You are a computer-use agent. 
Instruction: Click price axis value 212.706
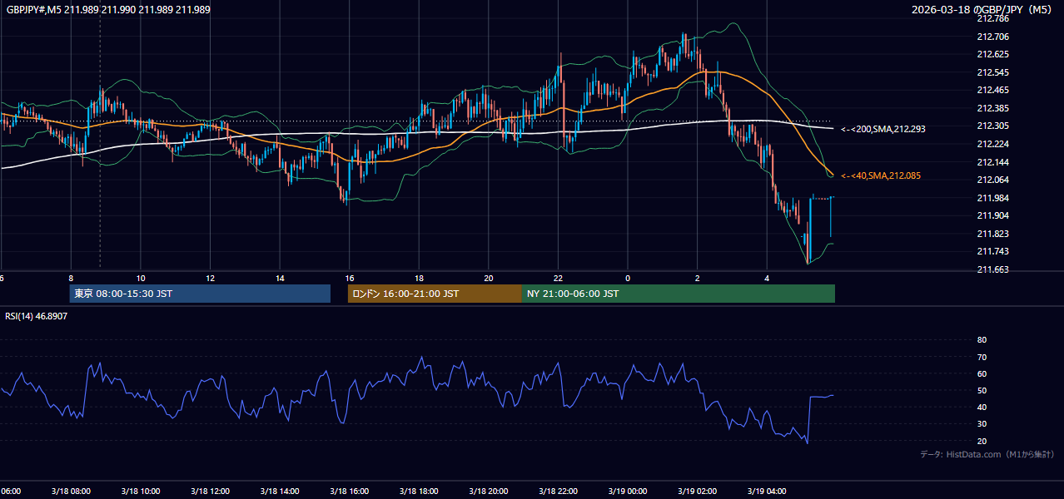(x=992, y=37)
